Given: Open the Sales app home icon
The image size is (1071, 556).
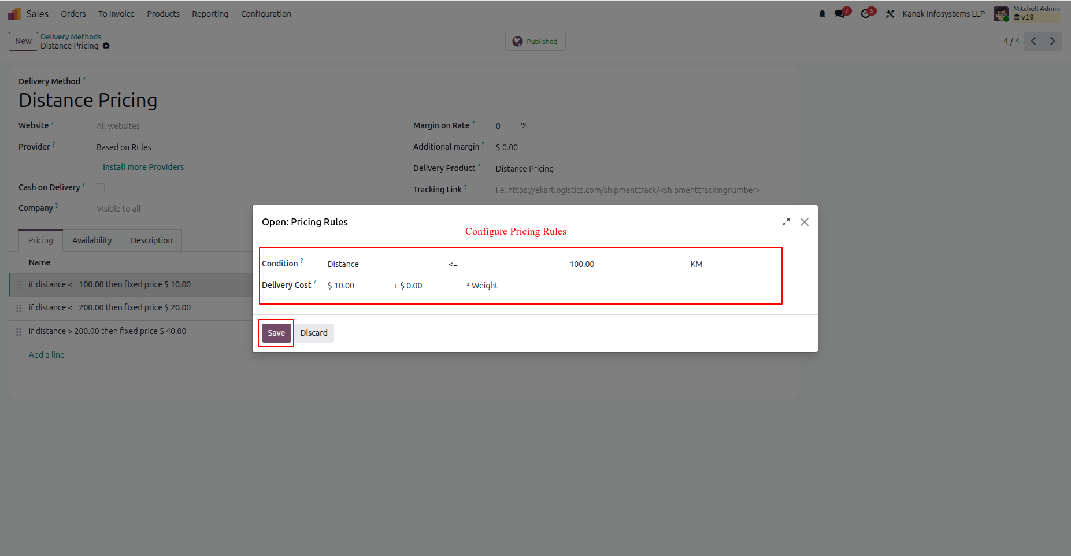Looking at the screenshot, I should (x=13, y=13).
